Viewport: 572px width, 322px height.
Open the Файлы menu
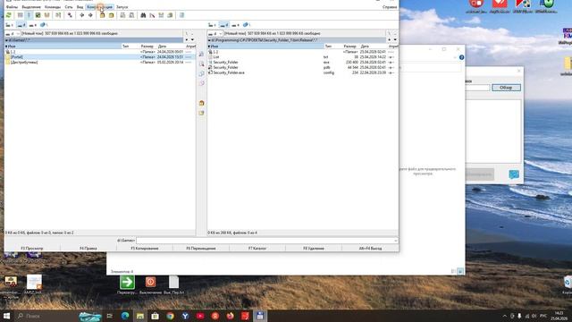click(x=12, y=7)
